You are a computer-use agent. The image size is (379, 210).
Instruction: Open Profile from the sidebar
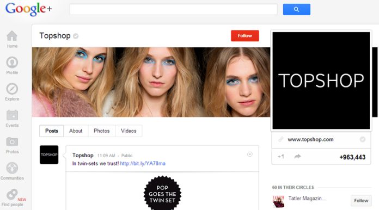[x=12, y=66]
